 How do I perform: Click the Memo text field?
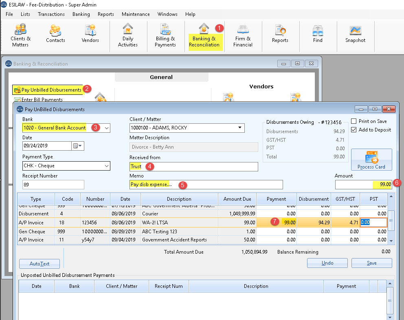[x=206, y=184]
